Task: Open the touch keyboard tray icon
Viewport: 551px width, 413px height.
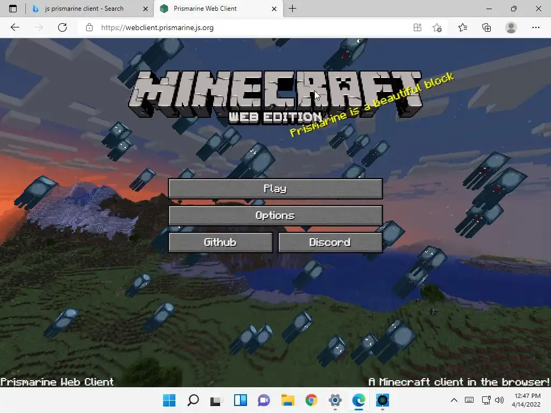Action: point(469,400)
